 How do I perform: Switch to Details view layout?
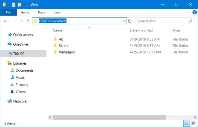[x=187, y=123]
